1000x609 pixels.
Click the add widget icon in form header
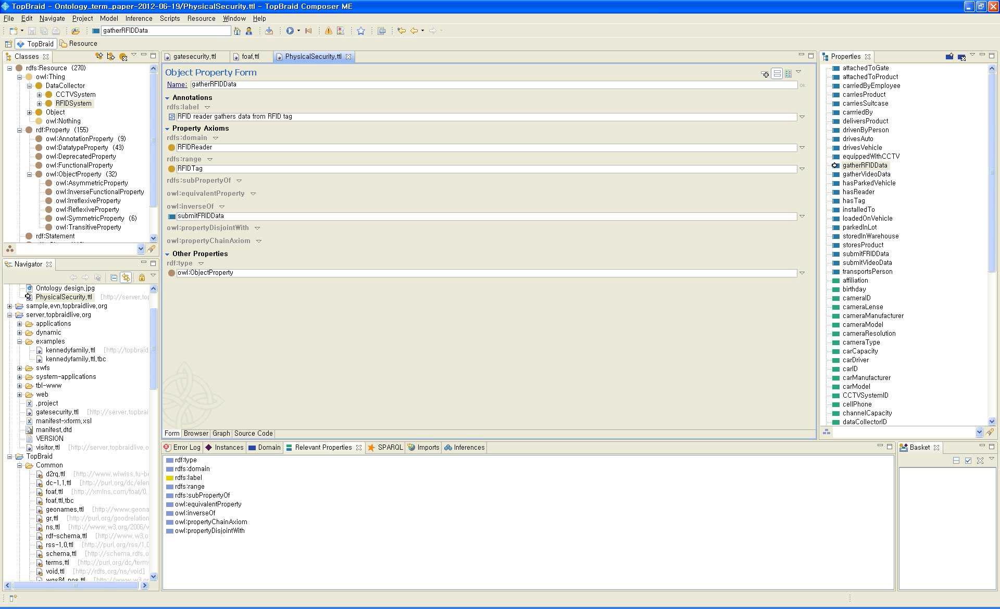[765, 74]
